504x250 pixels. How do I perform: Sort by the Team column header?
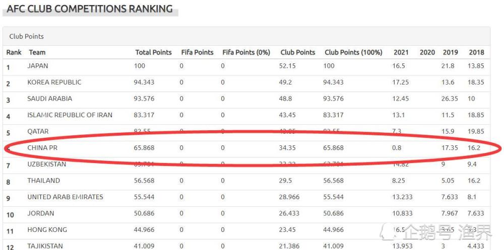[x=37, y=52]
